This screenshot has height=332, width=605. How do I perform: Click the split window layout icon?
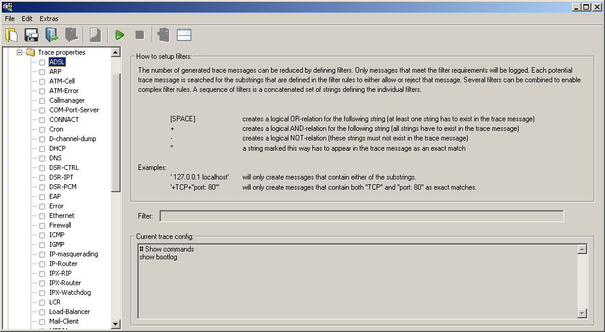coord(184,35)
